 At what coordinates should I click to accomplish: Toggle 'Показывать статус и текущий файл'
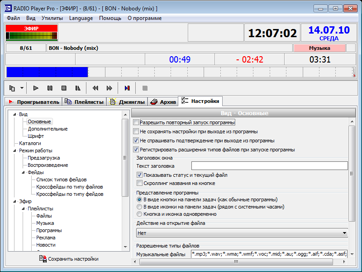139,175
